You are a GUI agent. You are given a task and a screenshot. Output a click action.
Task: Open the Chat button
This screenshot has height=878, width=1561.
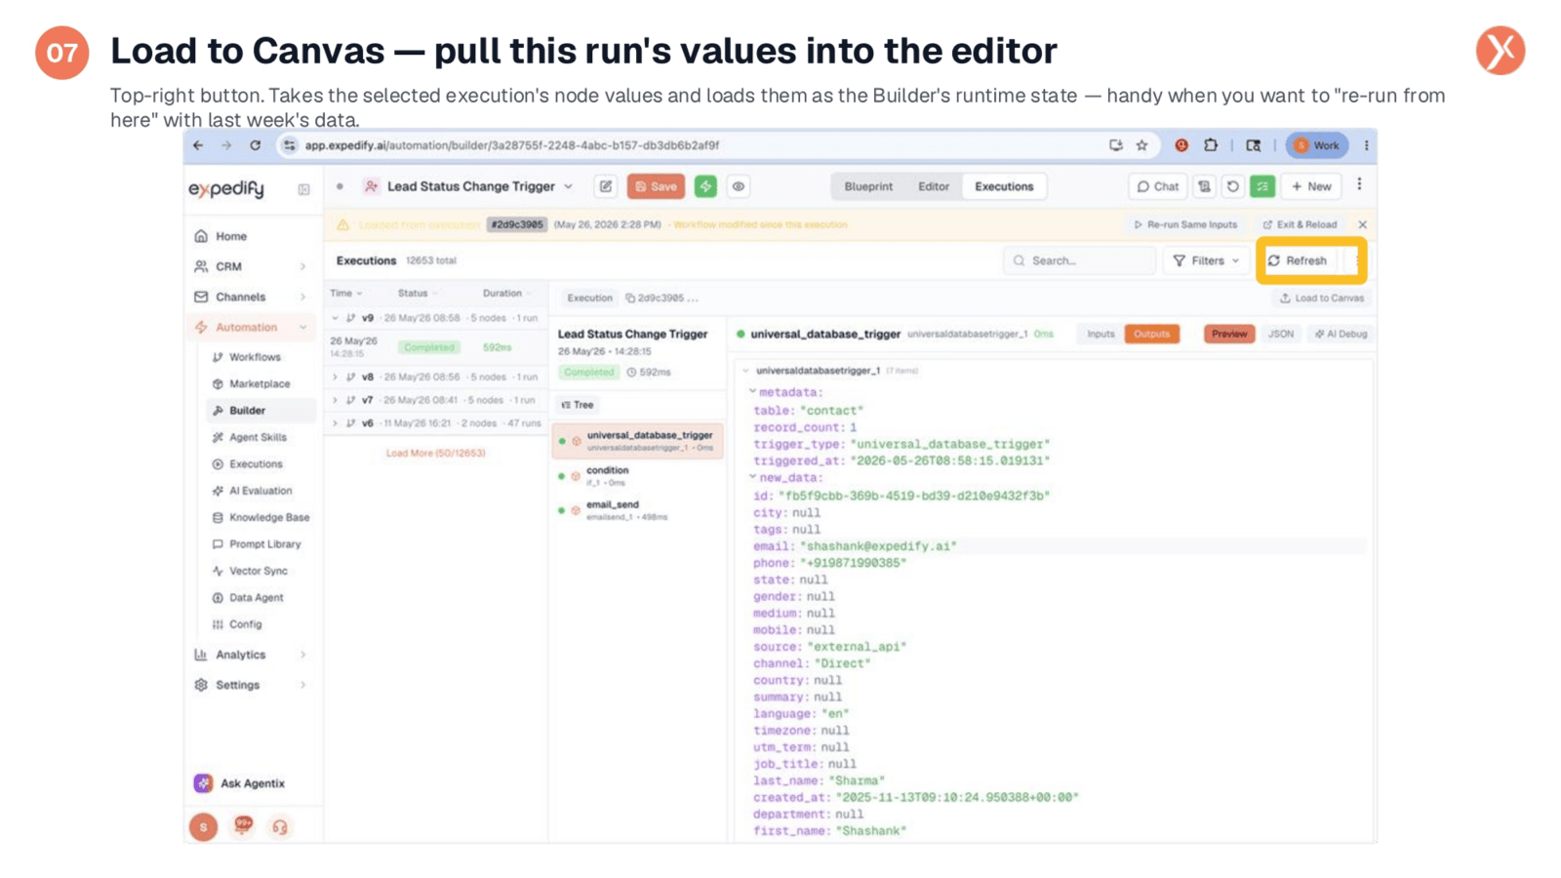pos(1158,186)
